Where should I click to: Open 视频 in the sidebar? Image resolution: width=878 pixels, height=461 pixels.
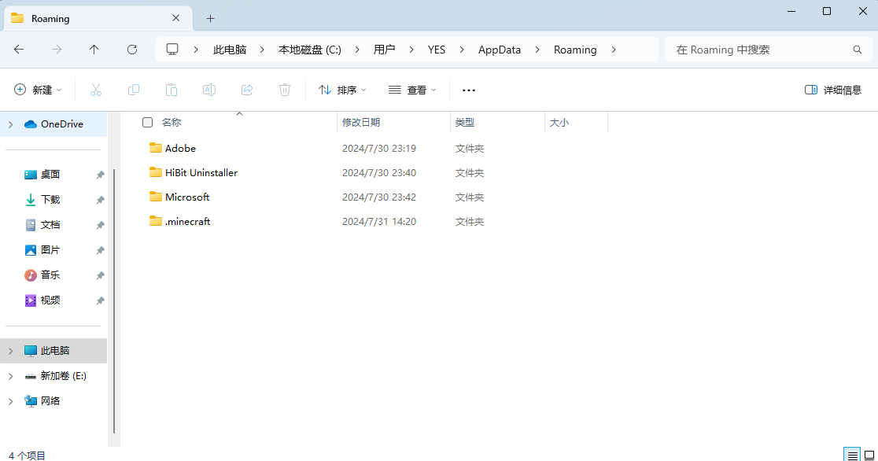tap(50, 301)
